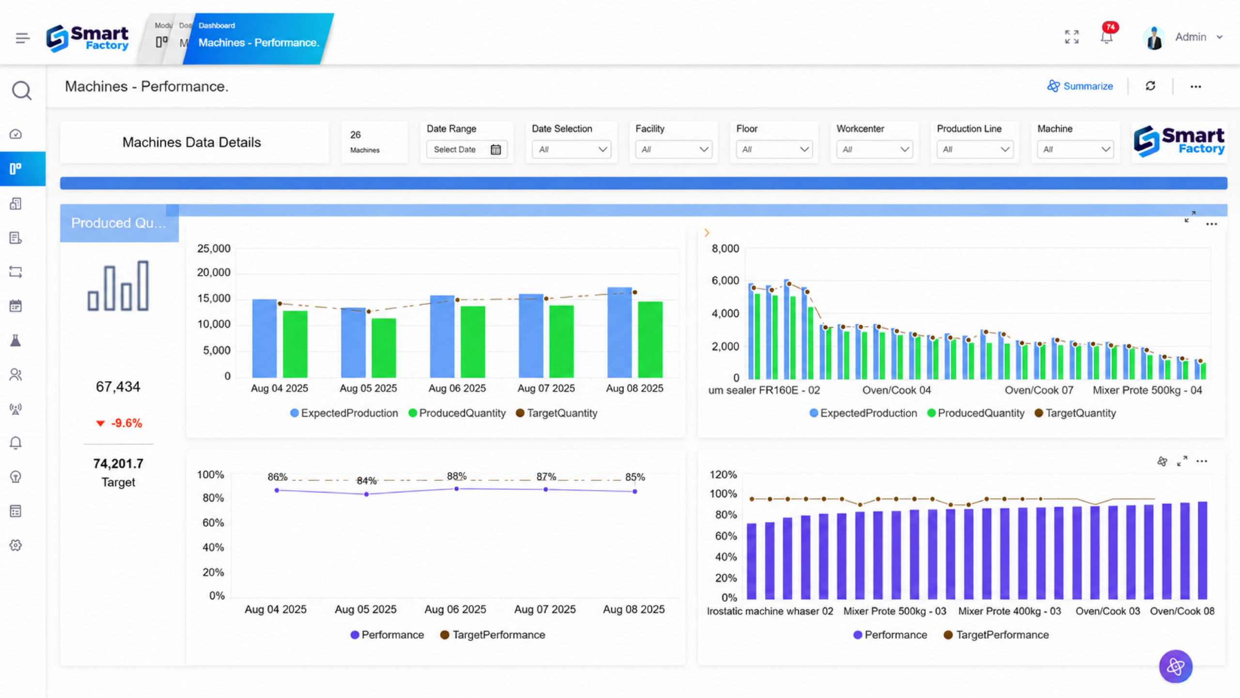
Task: Open the loop/cycle arrows sidebar icon
Action: pyautogui.click(x=16, y=272)
